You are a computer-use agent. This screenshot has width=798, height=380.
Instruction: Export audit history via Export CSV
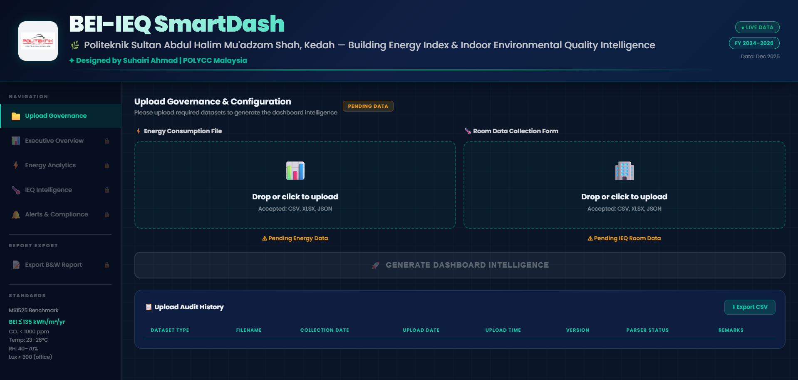pos(750,307)
